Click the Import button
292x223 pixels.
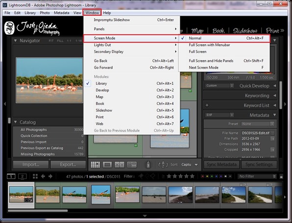31,165
